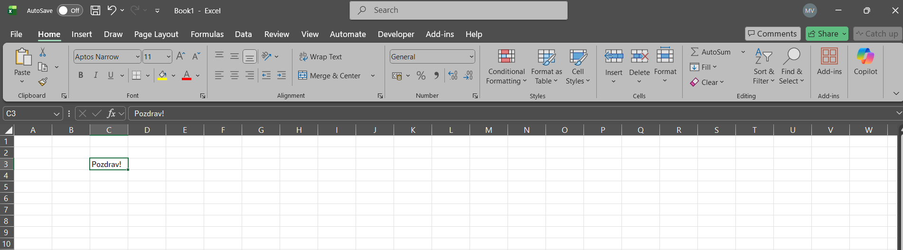This screenshot has width=903, height=250.
Task: Click Insert Function fx icon
Action: click(111, 113)
